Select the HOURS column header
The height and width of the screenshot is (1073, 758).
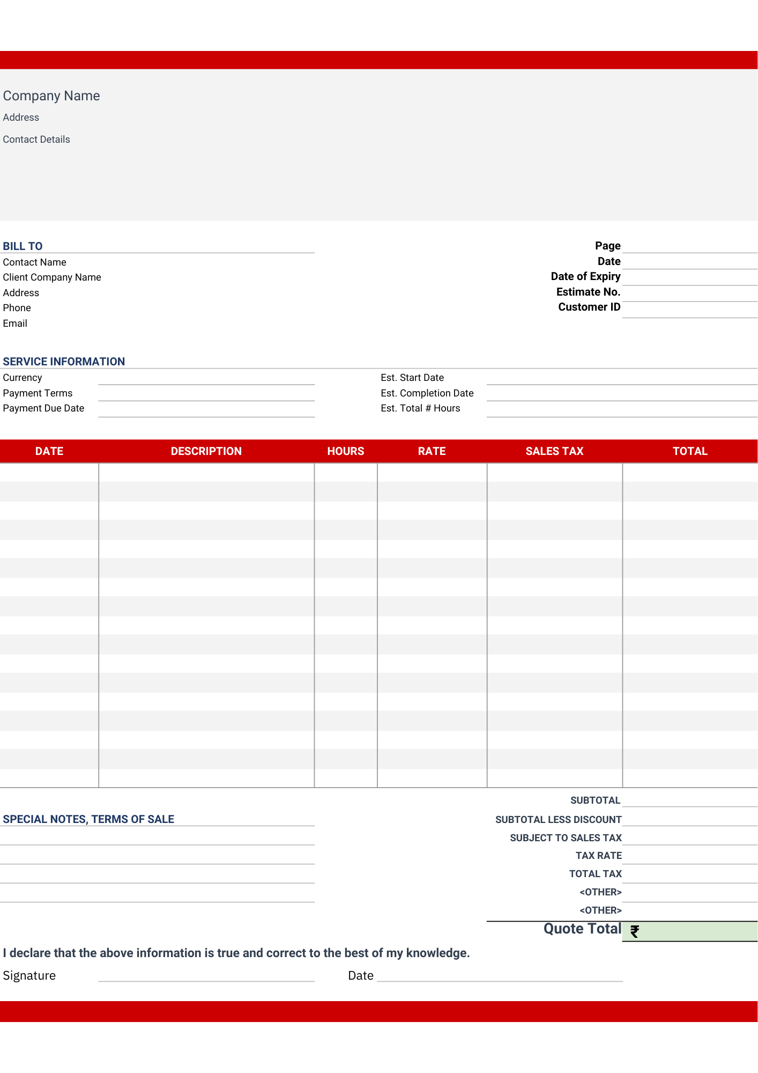(x=346, y=451)
